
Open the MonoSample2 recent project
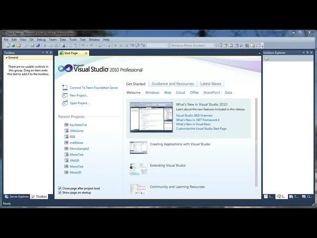click(79, 149)
